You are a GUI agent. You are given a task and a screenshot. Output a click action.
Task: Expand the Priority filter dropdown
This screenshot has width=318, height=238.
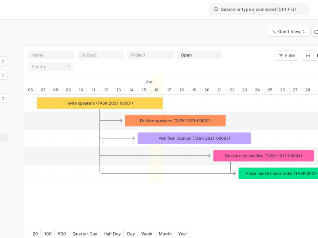[x=51, y=67]
